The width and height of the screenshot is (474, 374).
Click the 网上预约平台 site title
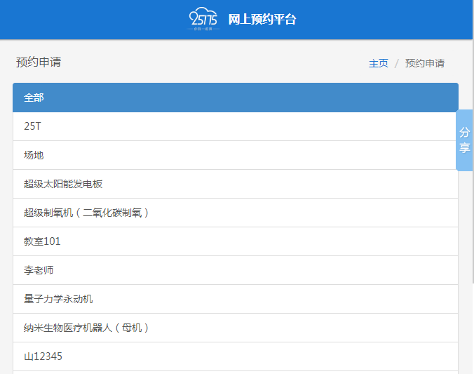point(262,20)
